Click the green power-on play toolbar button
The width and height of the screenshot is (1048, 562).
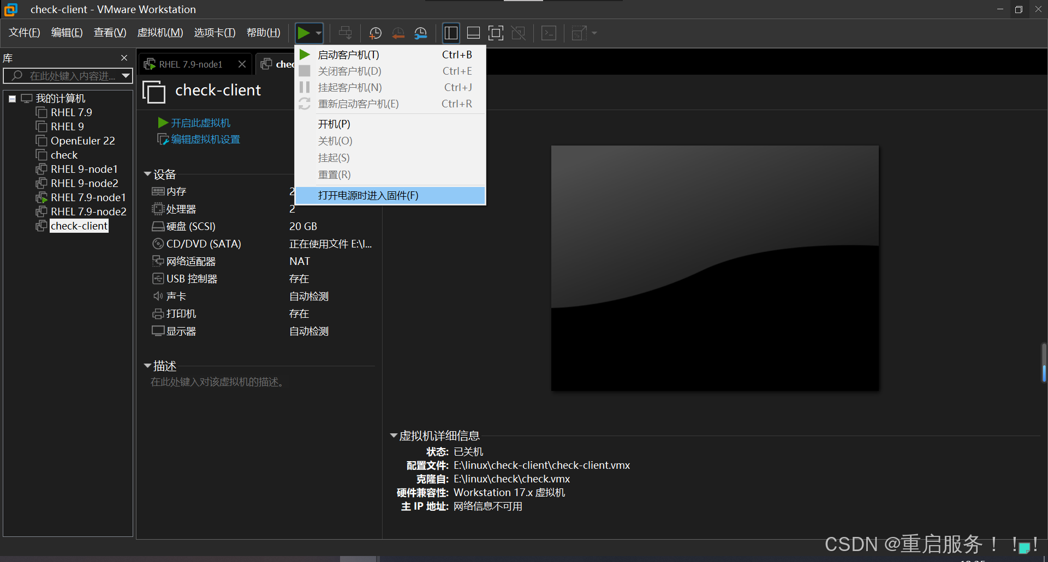303,33
